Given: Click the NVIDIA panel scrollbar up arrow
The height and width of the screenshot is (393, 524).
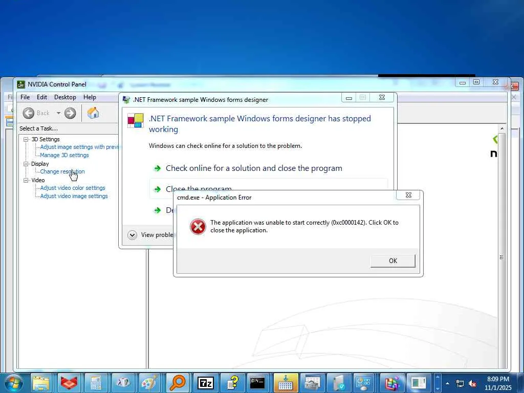Looking at the screenshot, I should (501, 128).
